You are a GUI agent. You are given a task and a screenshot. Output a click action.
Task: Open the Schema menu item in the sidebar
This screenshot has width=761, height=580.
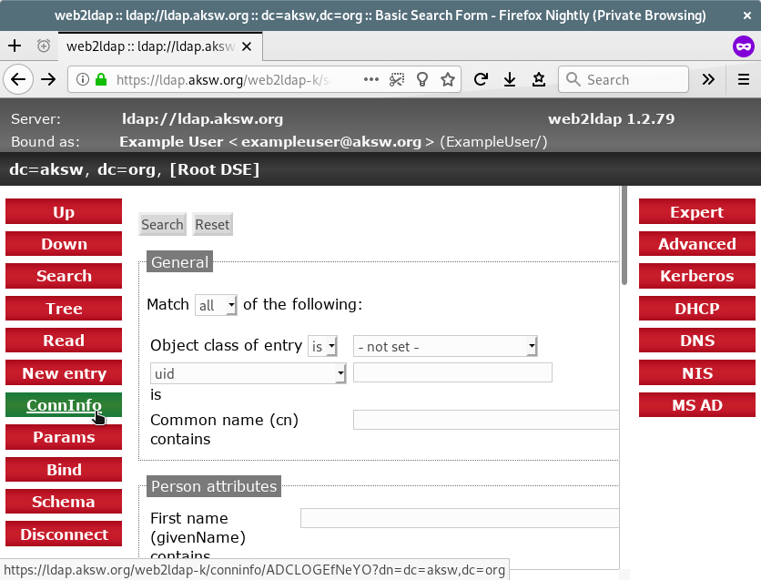(x=64, y=502)
